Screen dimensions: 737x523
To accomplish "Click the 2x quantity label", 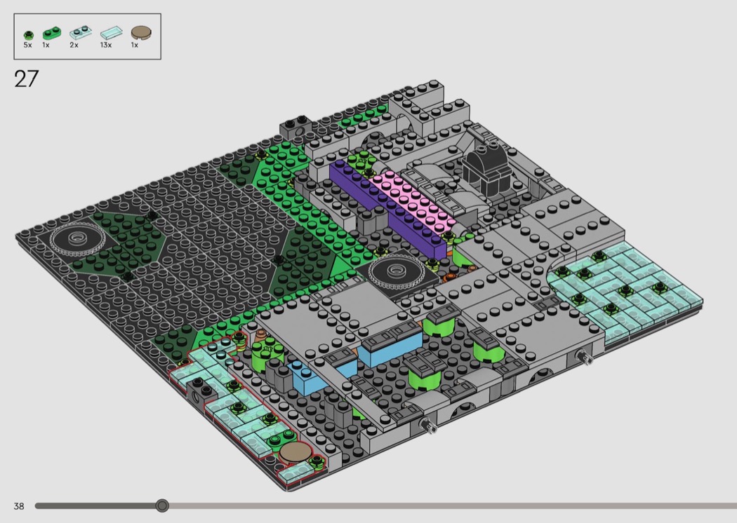I will 74,45.
